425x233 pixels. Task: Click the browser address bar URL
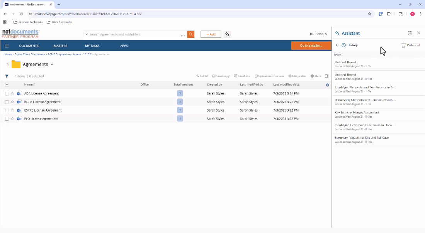tap(88, 14)
